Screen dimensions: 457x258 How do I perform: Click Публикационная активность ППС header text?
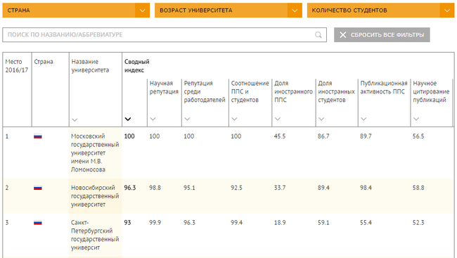[384, 87]
